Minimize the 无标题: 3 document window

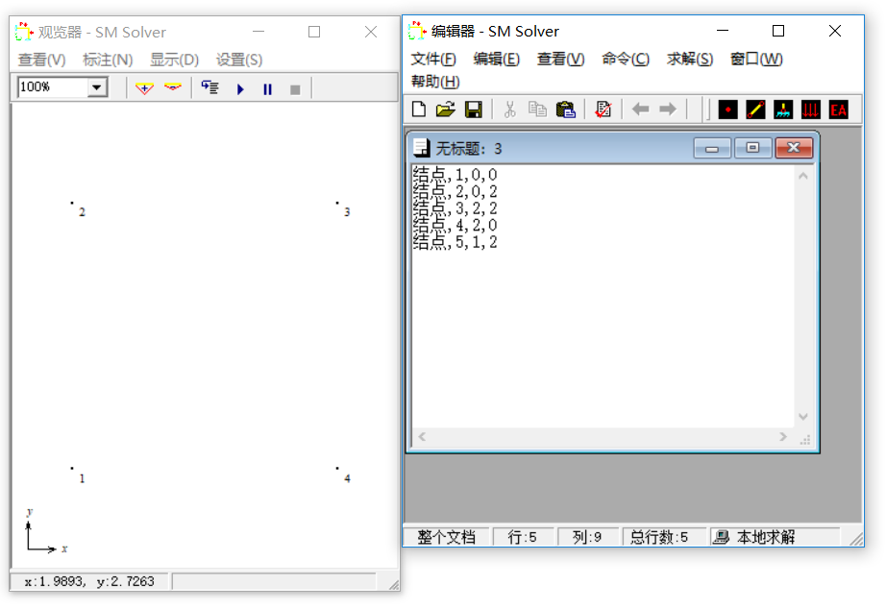tap(712, 148)
